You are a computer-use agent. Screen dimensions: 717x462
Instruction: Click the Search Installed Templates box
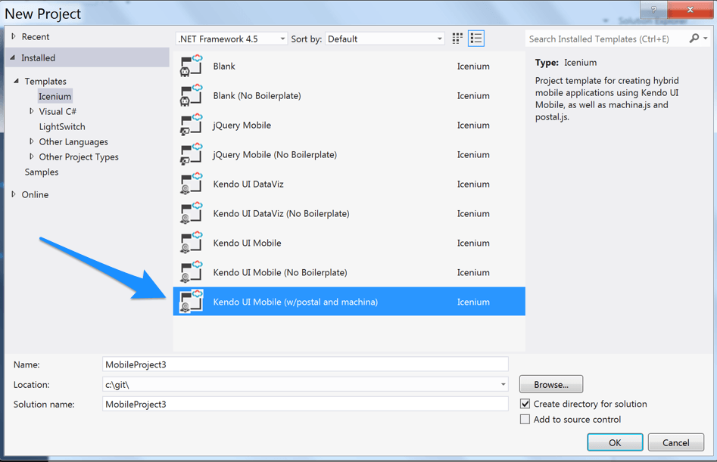[x=606, y=39]
